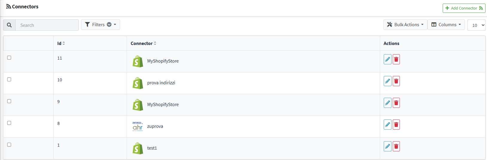Tick the checkbox for connector Id 11

tap(9, 58)
